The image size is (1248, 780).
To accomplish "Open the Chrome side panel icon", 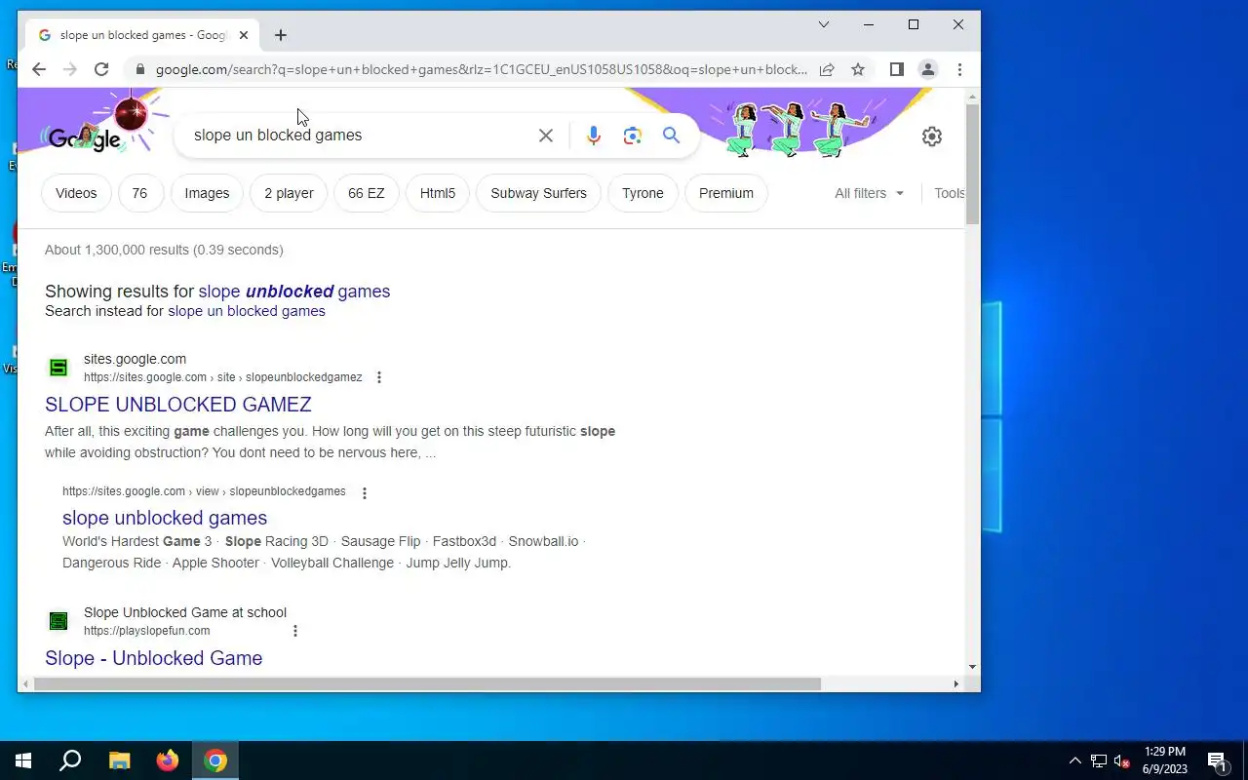I will coord(897,69).
